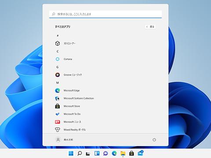211x158 pixels.
Task: Select the # letter group header
Action: tap(58, 36)
